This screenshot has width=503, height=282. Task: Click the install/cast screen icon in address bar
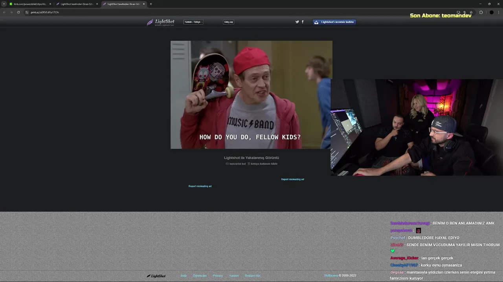click(458, 12)
